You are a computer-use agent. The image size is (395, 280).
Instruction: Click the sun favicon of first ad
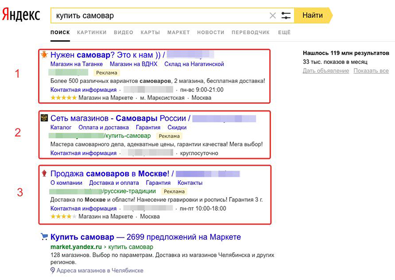pyautogui.click(x=44, y=54)
